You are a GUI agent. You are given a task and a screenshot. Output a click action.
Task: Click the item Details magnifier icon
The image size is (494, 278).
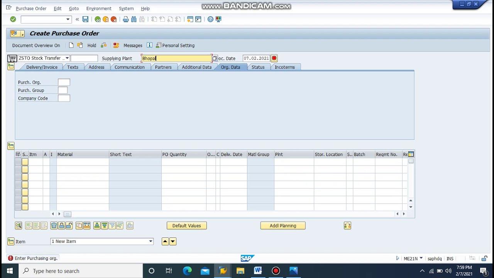(19, 225)
